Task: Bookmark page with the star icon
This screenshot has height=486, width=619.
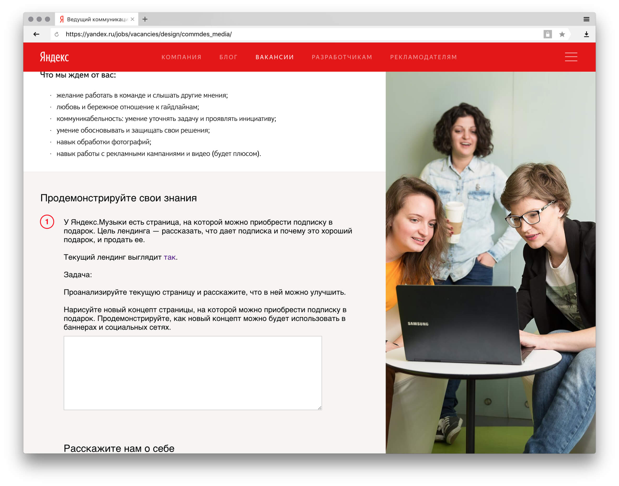Action: tap(562, 34)
